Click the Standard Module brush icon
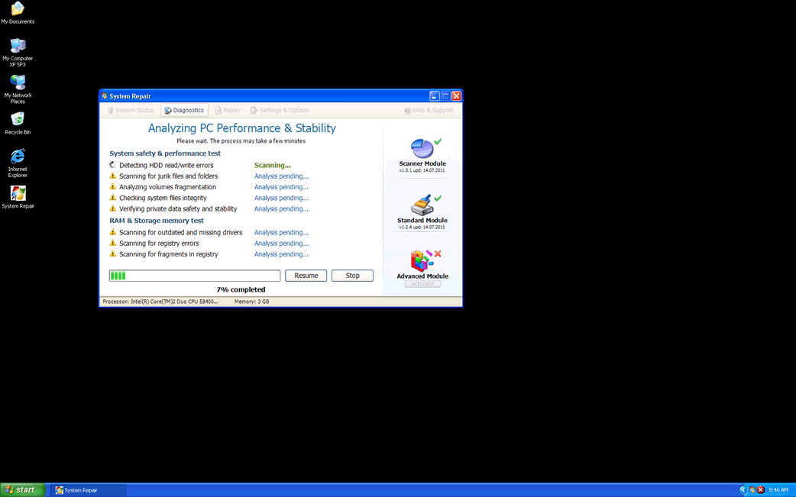 coord(421,205)
